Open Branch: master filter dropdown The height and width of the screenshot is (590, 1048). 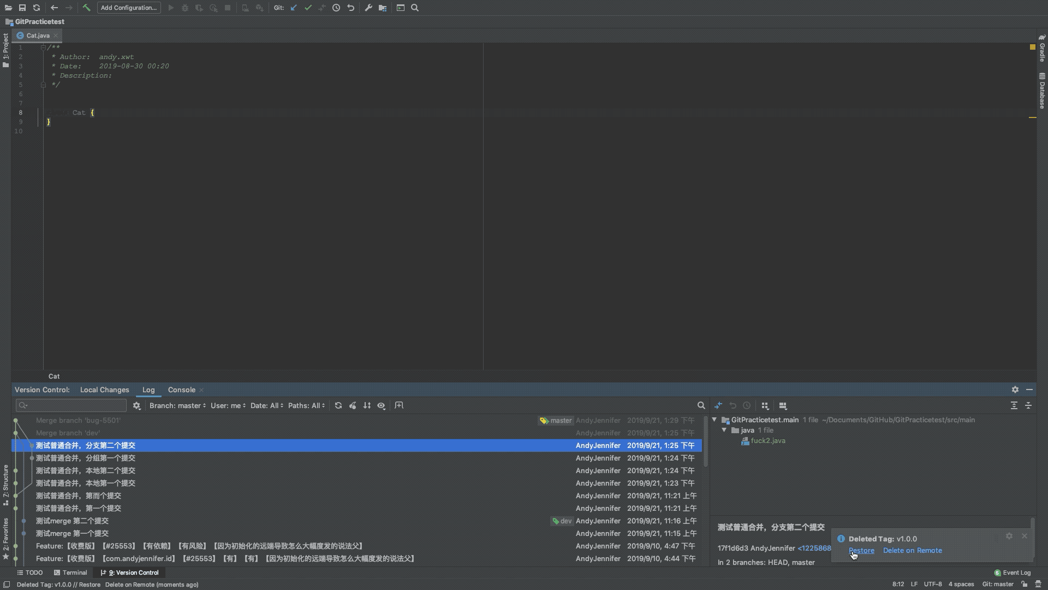coord(177,405)
